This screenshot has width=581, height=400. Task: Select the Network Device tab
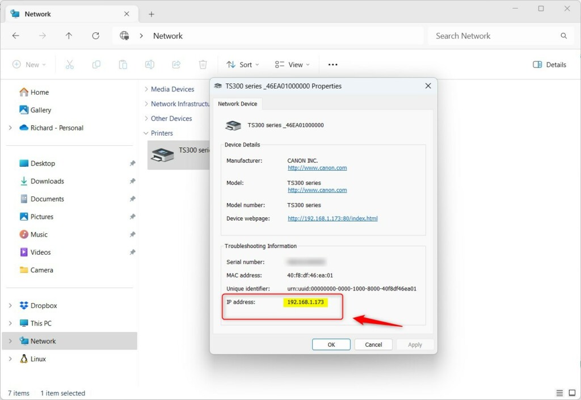(238, 104)
